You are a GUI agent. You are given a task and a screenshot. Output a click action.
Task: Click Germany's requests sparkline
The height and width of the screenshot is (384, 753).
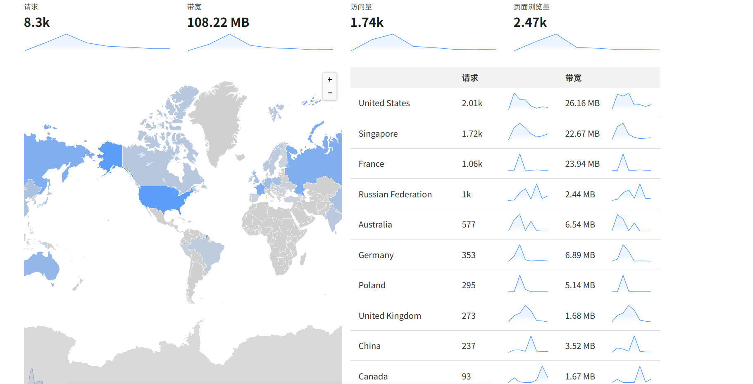pos(528,254)
